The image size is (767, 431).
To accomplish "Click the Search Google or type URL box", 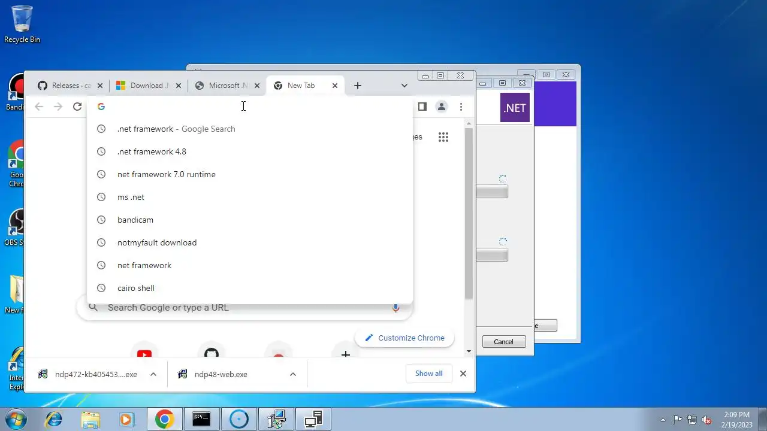I will click(244, 308).
